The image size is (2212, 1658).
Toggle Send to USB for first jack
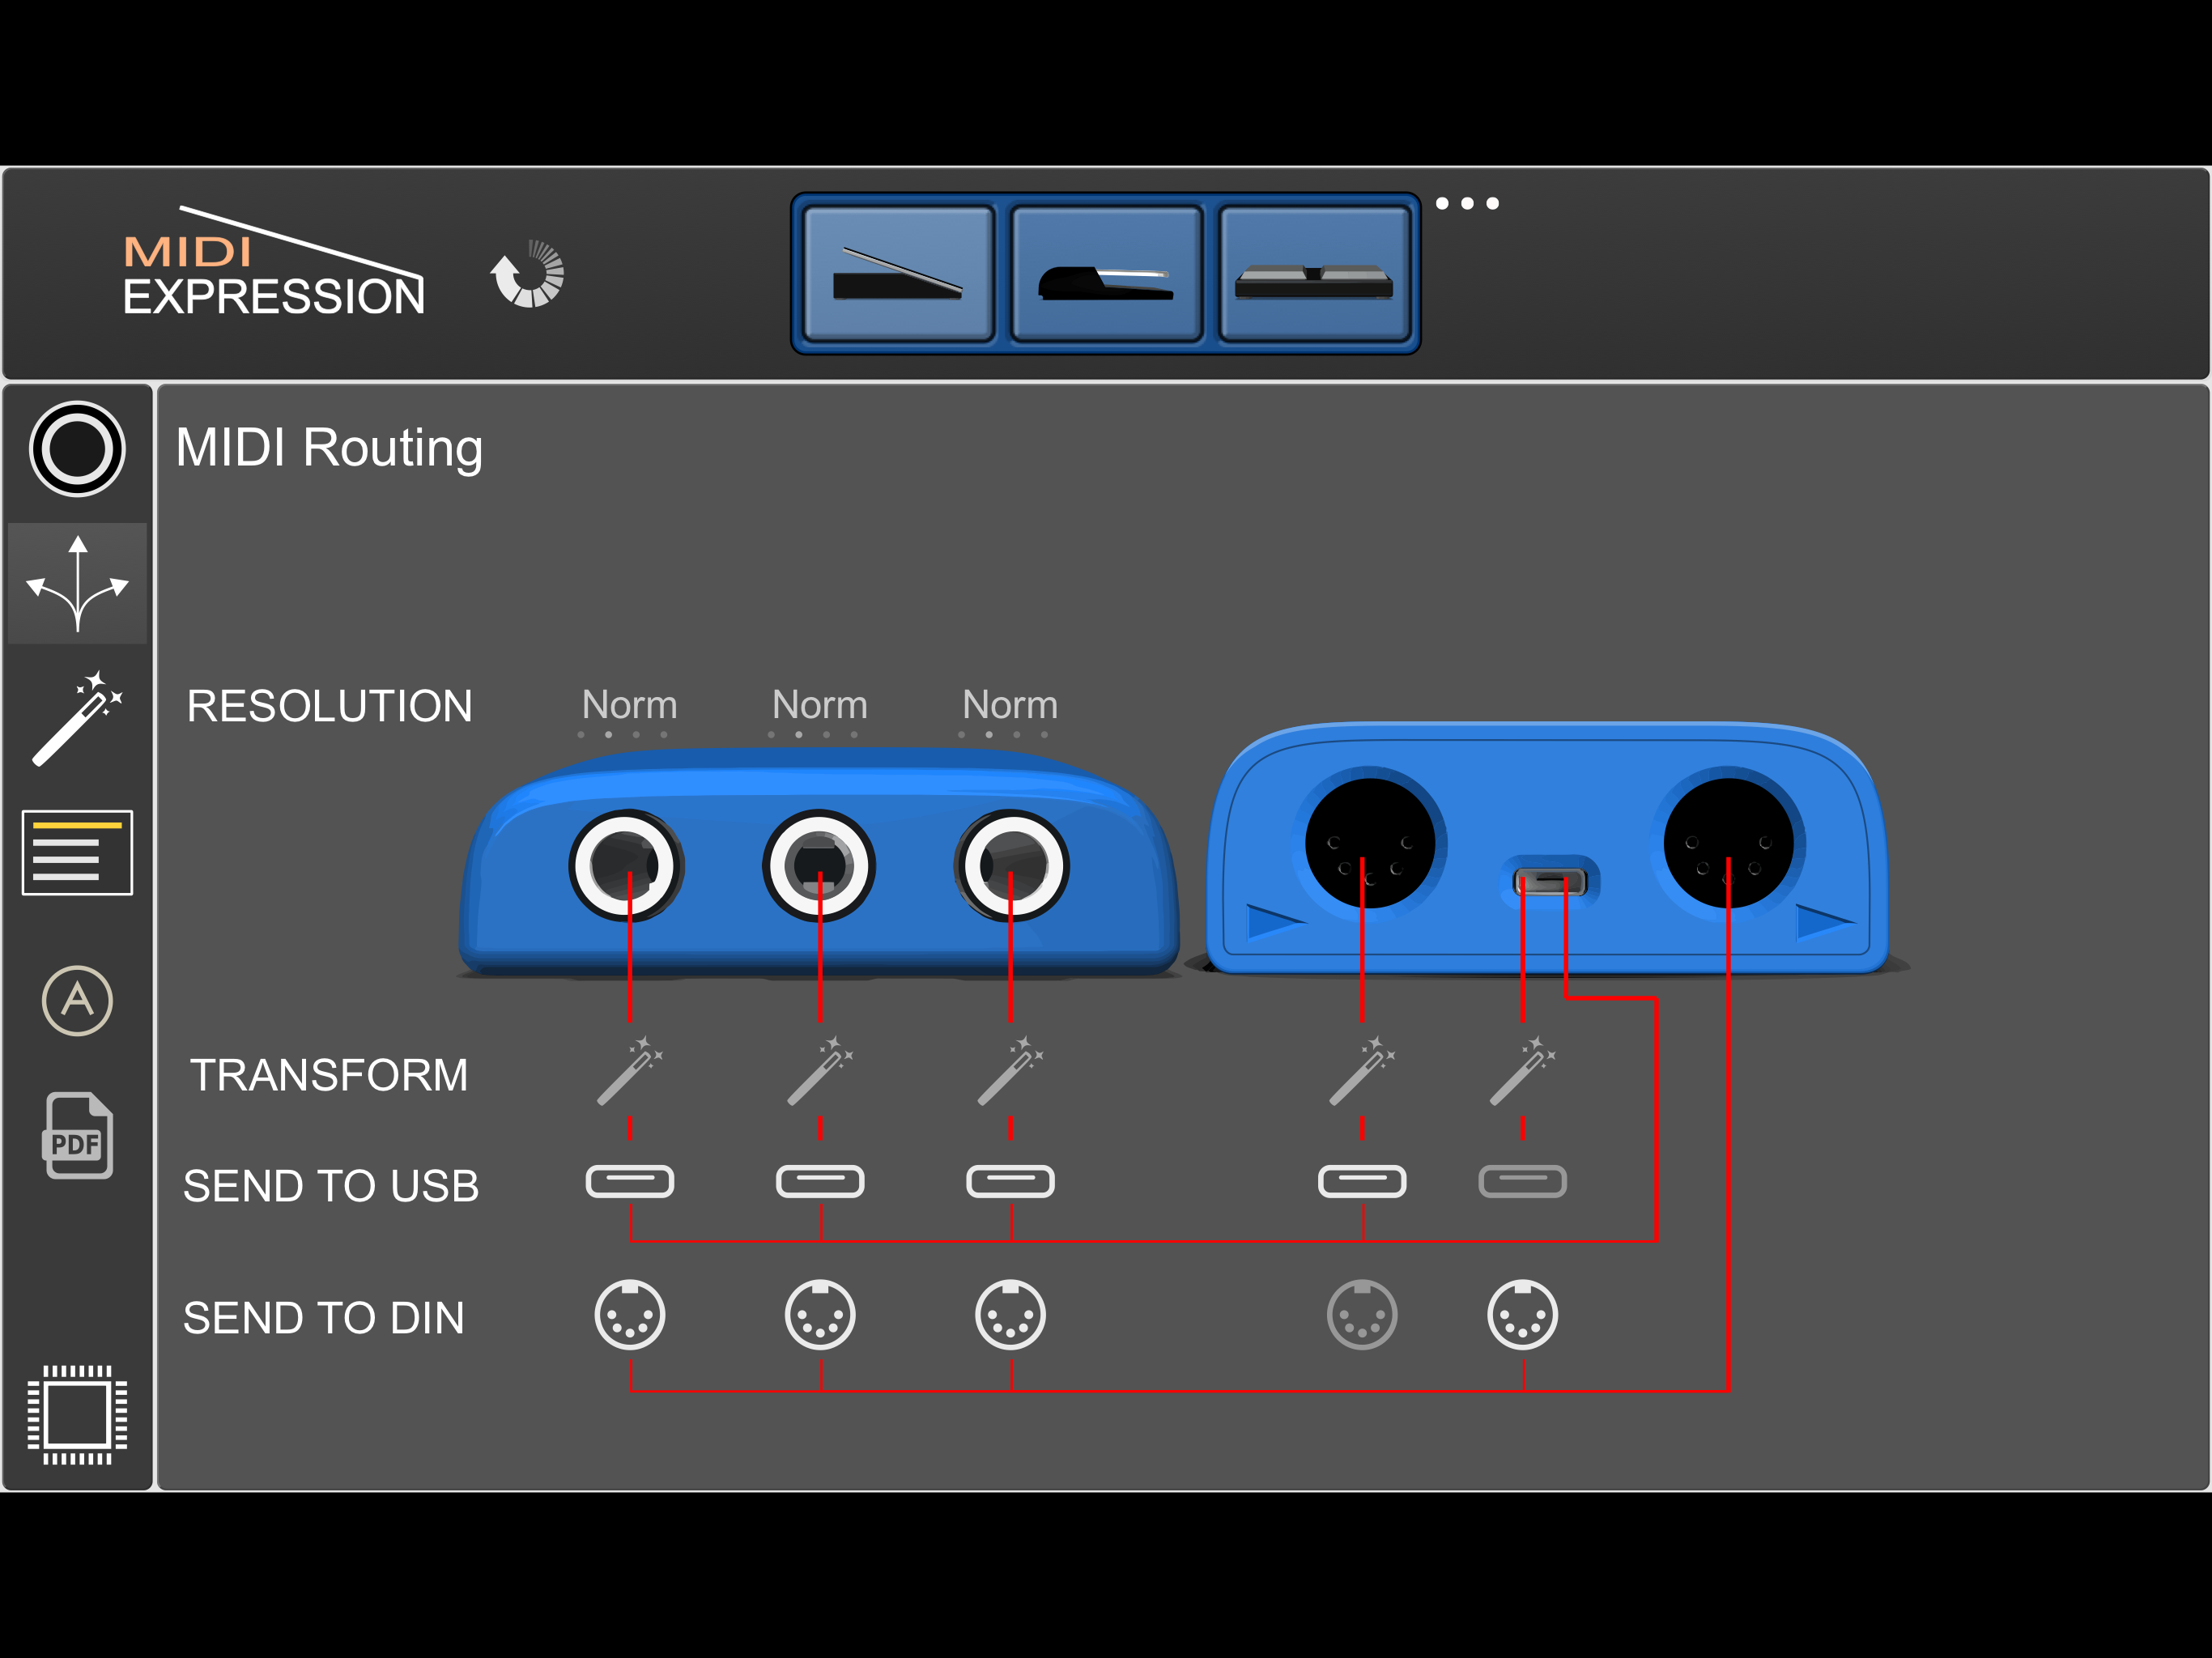[629, 1181]
